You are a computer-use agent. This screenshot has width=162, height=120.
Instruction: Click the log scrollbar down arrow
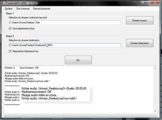(x=155, y=111)
